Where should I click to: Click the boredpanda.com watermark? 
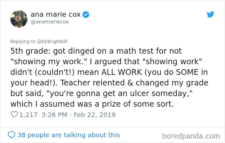[x=193, y=135]
